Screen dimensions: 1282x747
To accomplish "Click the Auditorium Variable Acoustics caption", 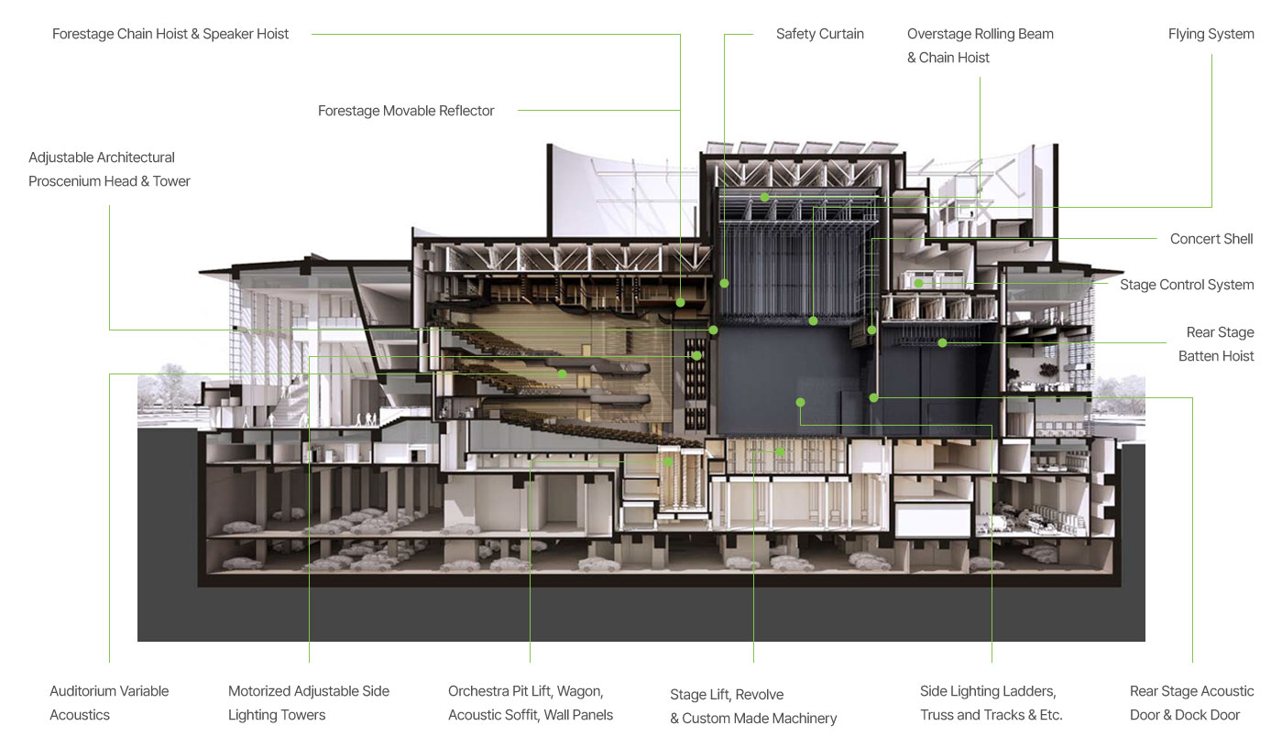I will coord(109,703).
